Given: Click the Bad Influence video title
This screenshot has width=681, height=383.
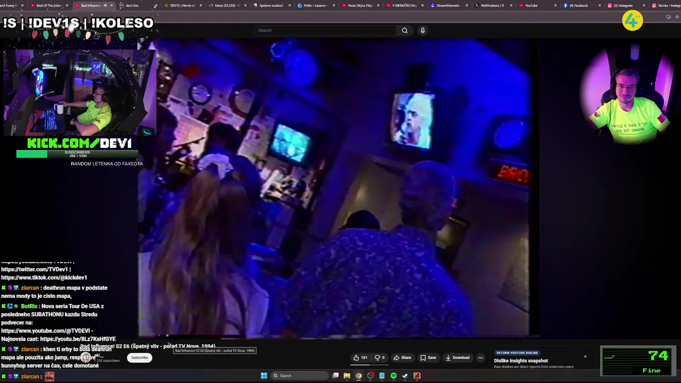Looking at the screenshot, I should tap(147, 346).
